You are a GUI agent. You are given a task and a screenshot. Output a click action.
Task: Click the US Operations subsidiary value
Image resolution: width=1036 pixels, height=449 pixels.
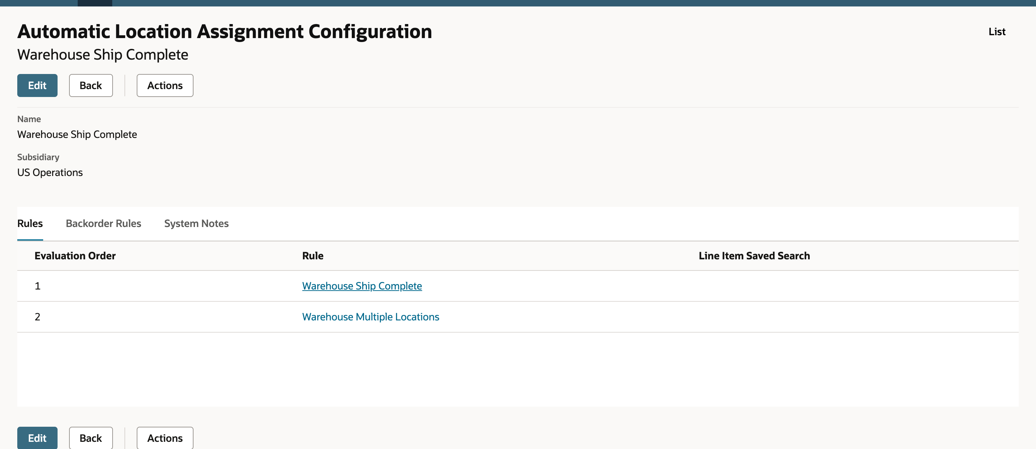pos(50,172)
